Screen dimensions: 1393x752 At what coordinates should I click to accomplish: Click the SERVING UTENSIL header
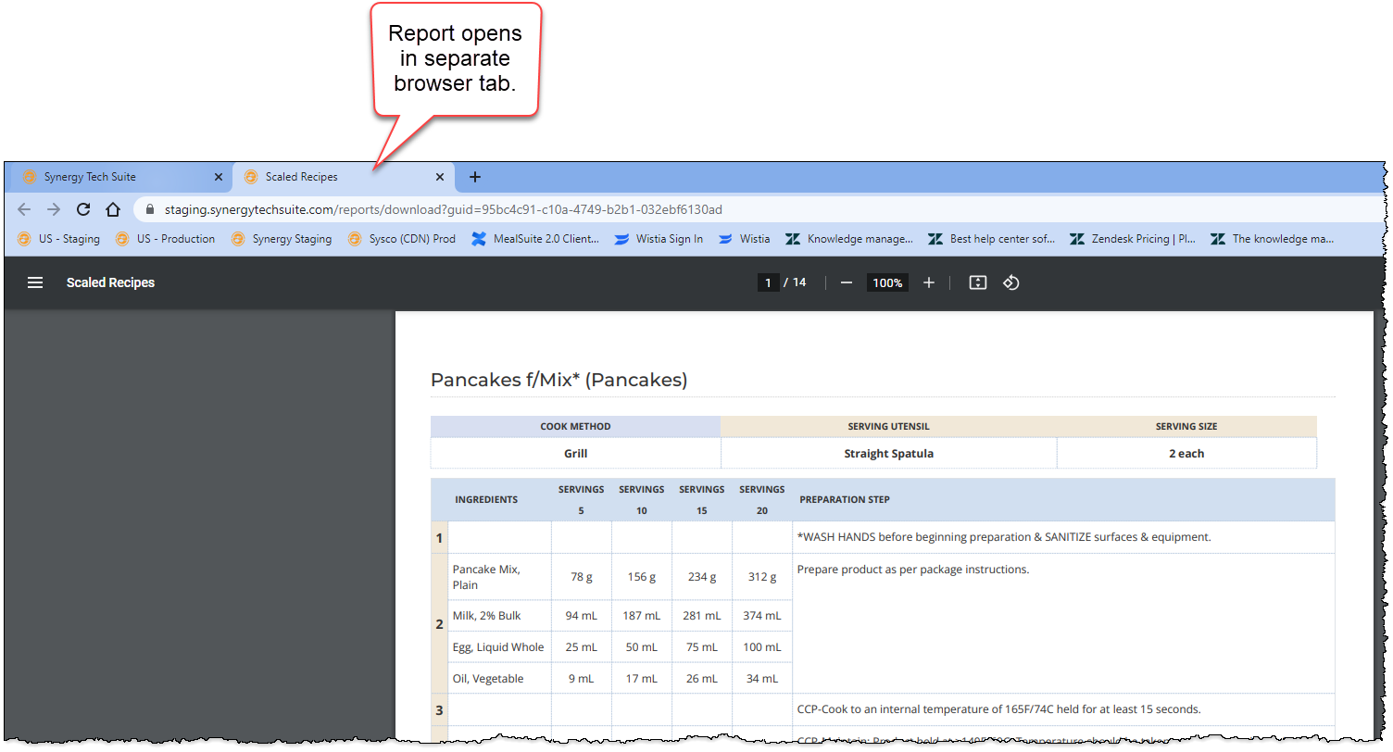(x=888, y=427)
